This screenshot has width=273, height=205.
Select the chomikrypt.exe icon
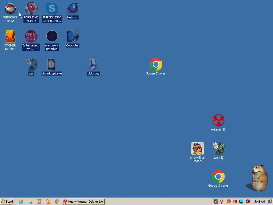tap(52, 66)
